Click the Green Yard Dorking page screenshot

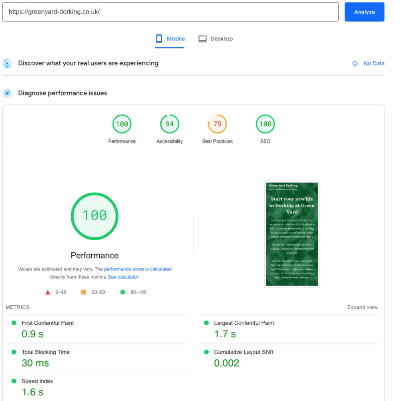(292, 234)
